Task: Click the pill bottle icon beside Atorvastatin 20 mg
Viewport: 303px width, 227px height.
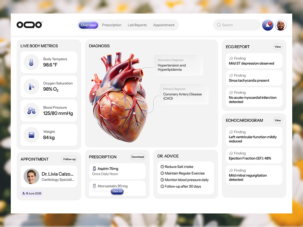Action: [x=94, y=186]
